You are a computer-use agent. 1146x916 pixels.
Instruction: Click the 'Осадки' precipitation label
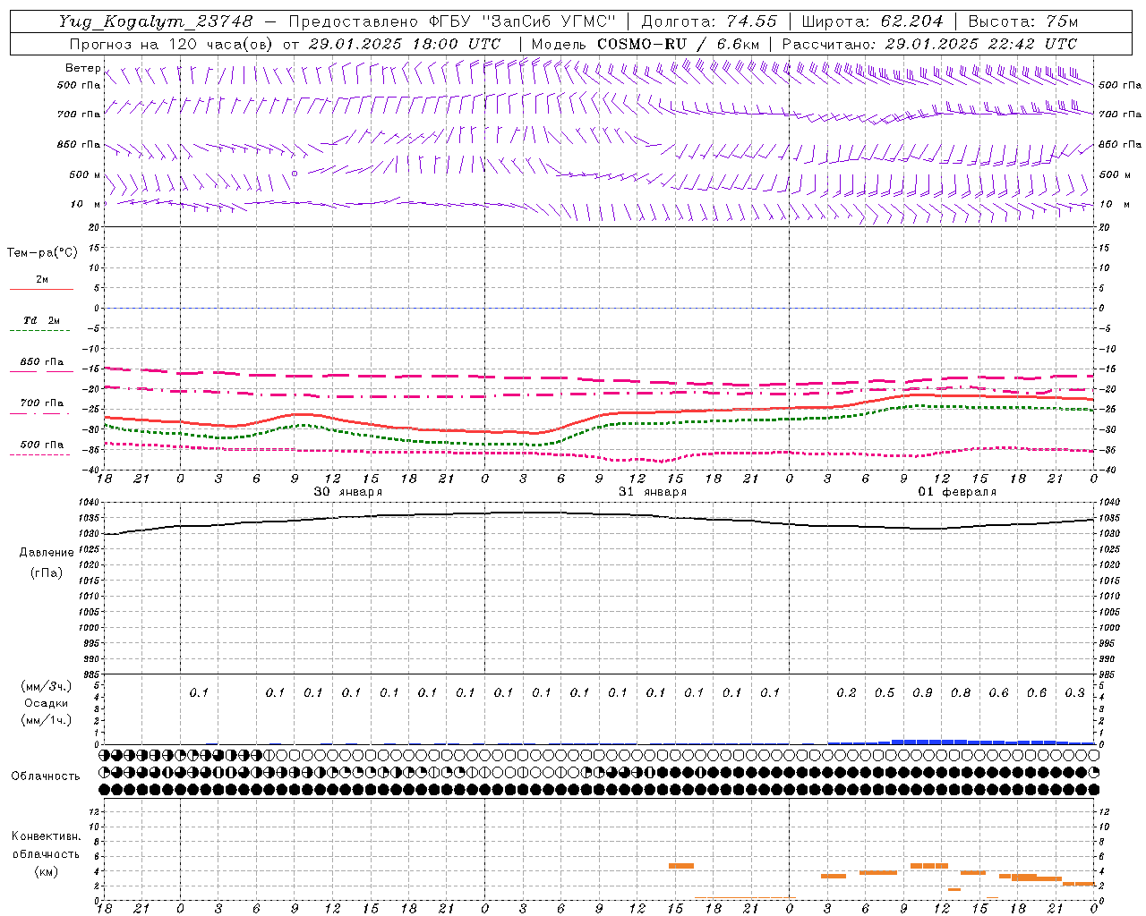click(x=46, y=703)
